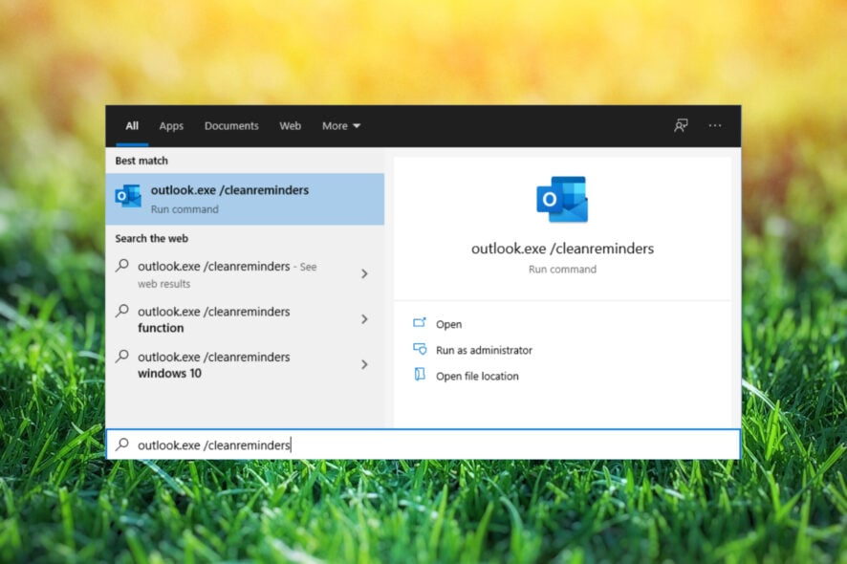Click search icon beside 'See web results' suggestion
This screenshot has height=564, width=847.
122,266
